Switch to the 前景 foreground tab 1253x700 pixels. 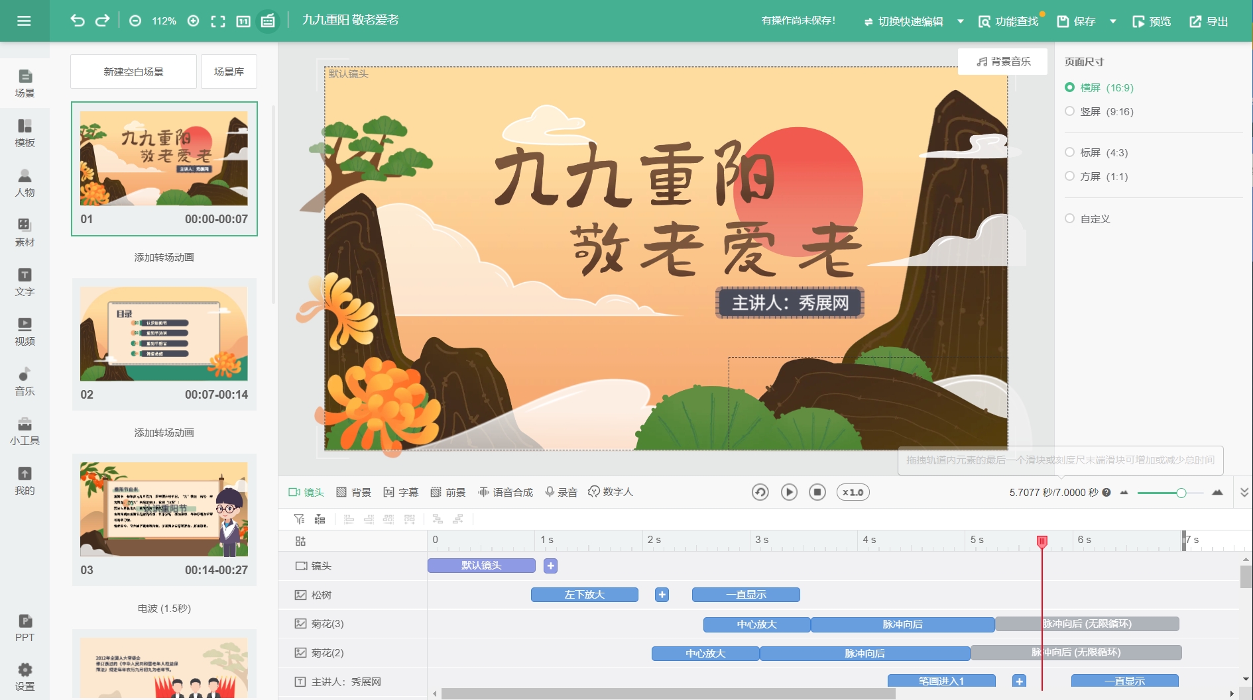tap(448, 492)
